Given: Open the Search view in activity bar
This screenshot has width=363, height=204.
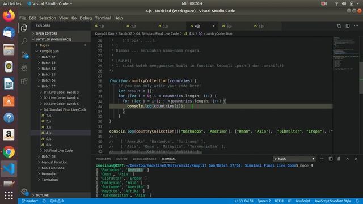Looking at the screenshot, I should 24,41.
